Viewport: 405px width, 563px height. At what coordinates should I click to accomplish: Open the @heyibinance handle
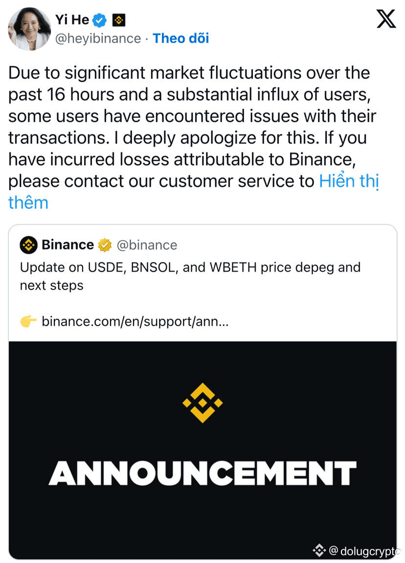[x=97, y=39]
